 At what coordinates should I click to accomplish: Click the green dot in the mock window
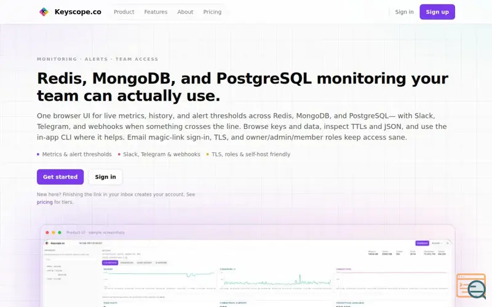click(60, 233)
